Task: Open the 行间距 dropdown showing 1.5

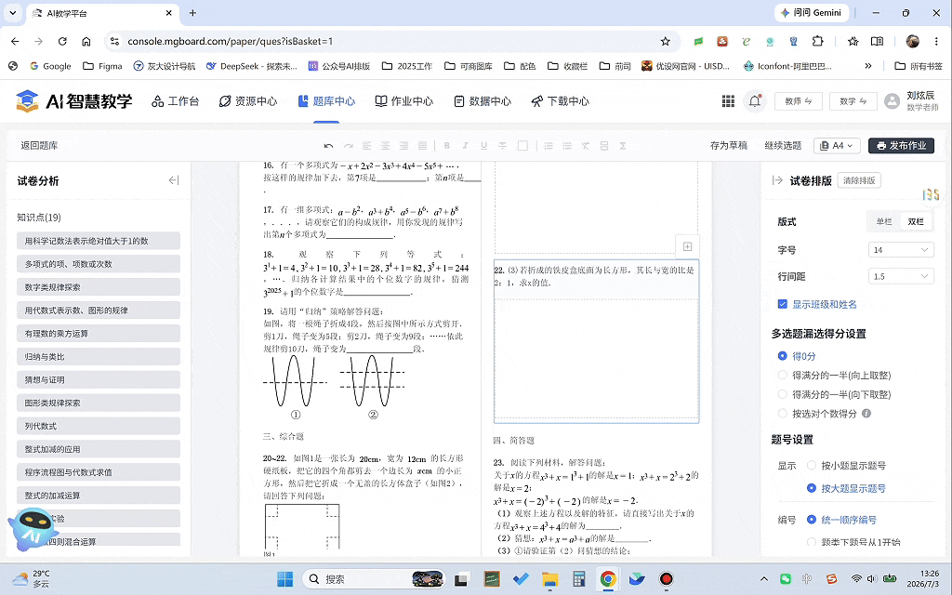Action: tap(901, 276)
